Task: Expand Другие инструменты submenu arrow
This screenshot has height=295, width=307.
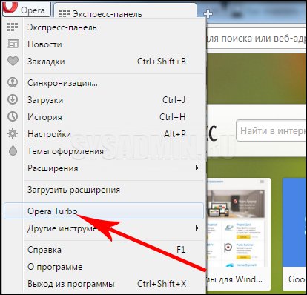Action: pyautogui.click(x=197, y=228)
